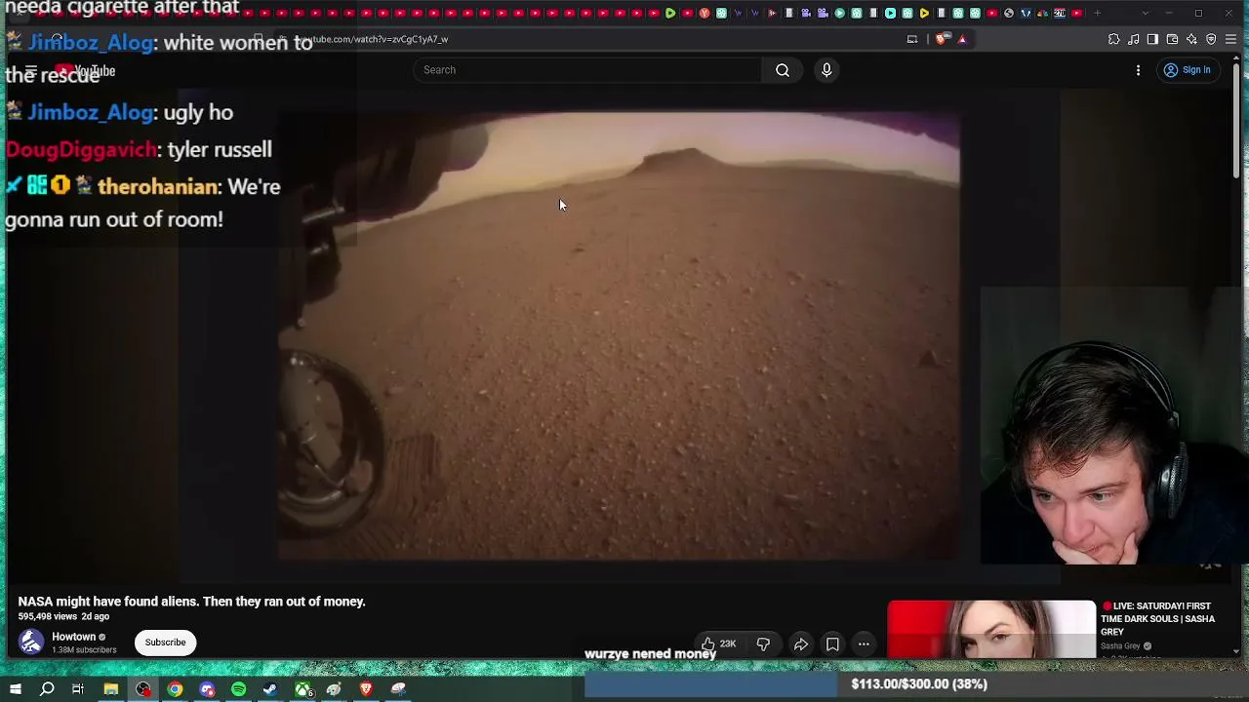Share the video using the arrow icon
1249x702 pixels.
(800, 643)
